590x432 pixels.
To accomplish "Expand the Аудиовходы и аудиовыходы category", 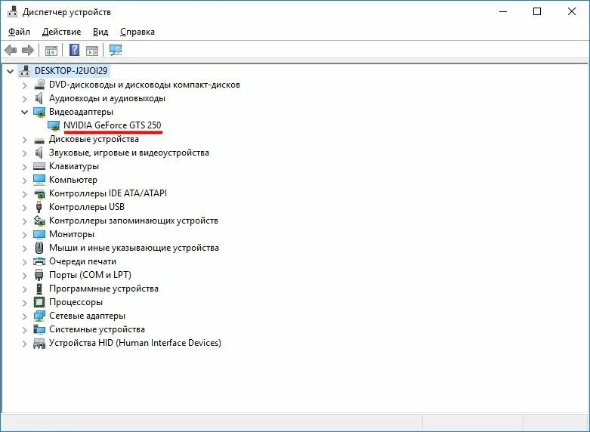I will pyautogui.click(x=24, y=99).
